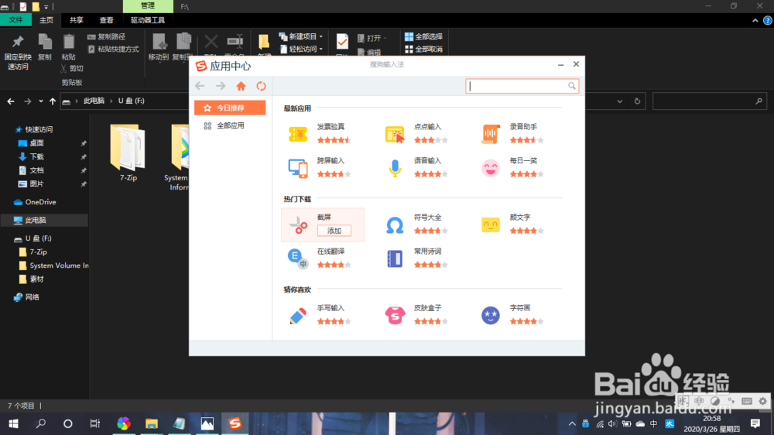Expand the address bar history dropdown

click(620, 101)
